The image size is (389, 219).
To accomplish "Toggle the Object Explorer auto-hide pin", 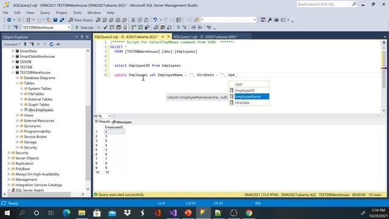I will (82, 36).
